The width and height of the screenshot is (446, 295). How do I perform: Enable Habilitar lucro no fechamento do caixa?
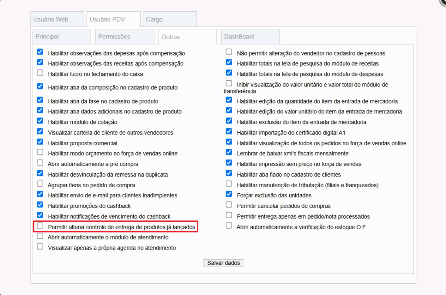(x=40, y=73)
